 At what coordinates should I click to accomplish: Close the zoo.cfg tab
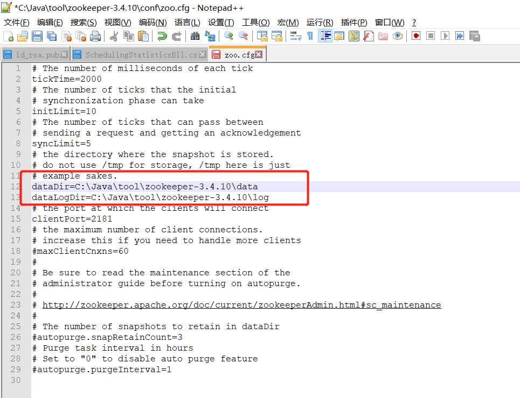259,55
